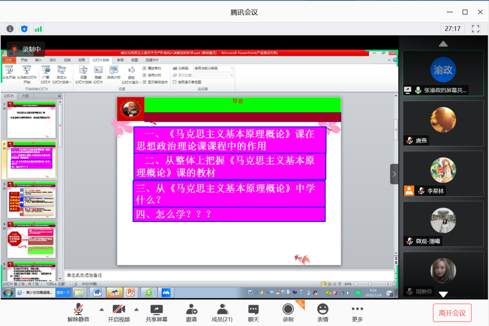
Task: Open meeting info icon
Action: coord(10,29)
